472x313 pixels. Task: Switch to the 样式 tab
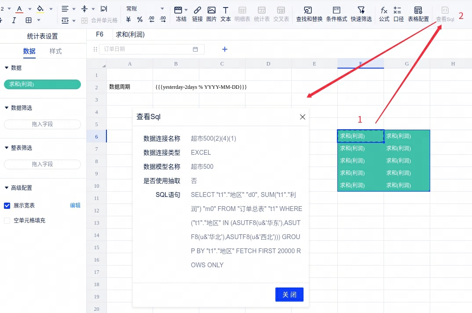coord(55,51)
